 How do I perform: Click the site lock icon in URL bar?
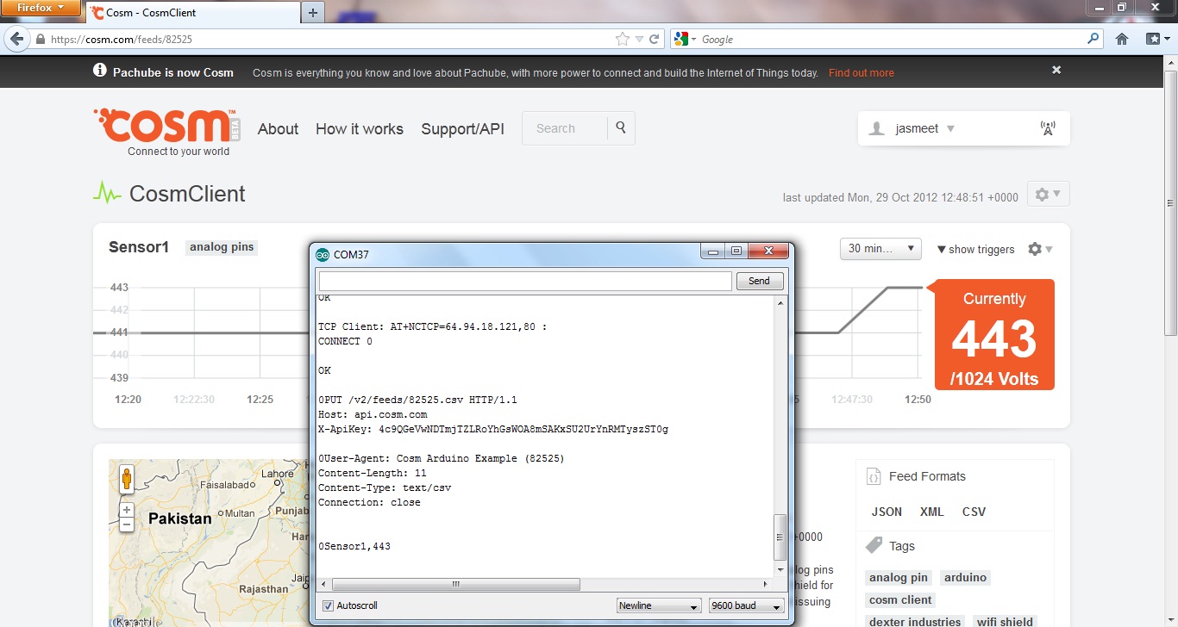(40, 39)
